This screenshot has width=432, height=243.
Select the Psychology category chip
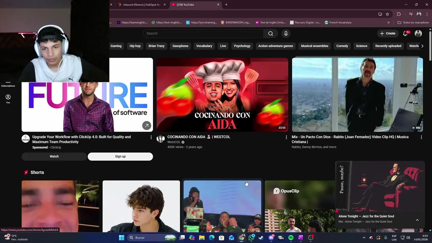click(x=242, y=46)
